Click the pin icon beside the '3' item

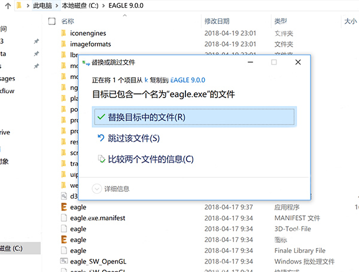click(x=36, y=41)
